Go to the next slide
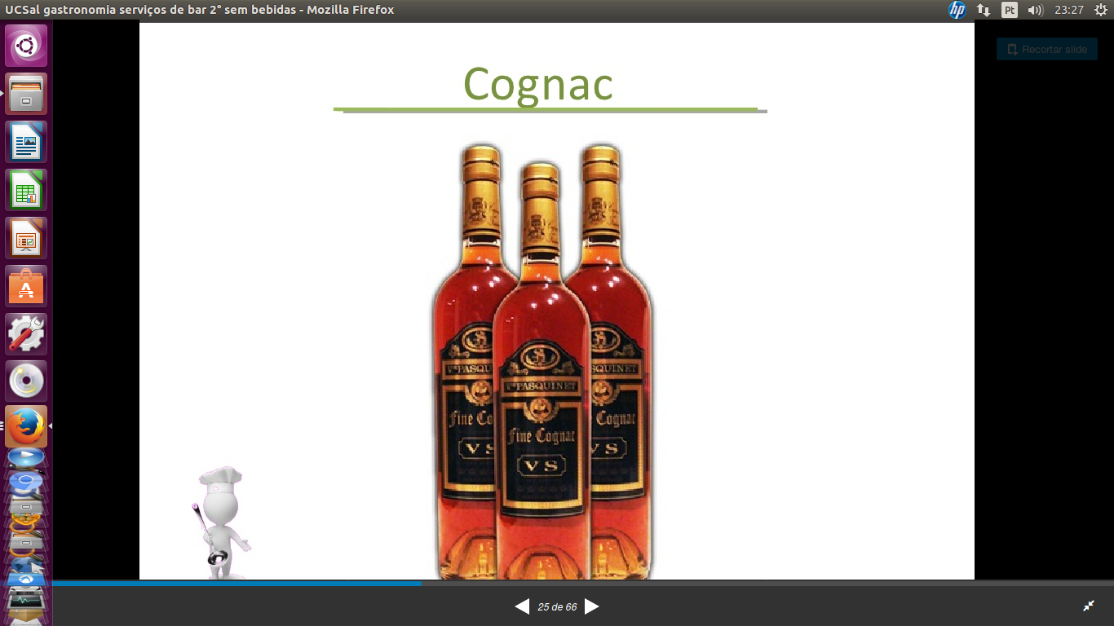This screenshot has height=626, width=1114. tap(592, 606)
